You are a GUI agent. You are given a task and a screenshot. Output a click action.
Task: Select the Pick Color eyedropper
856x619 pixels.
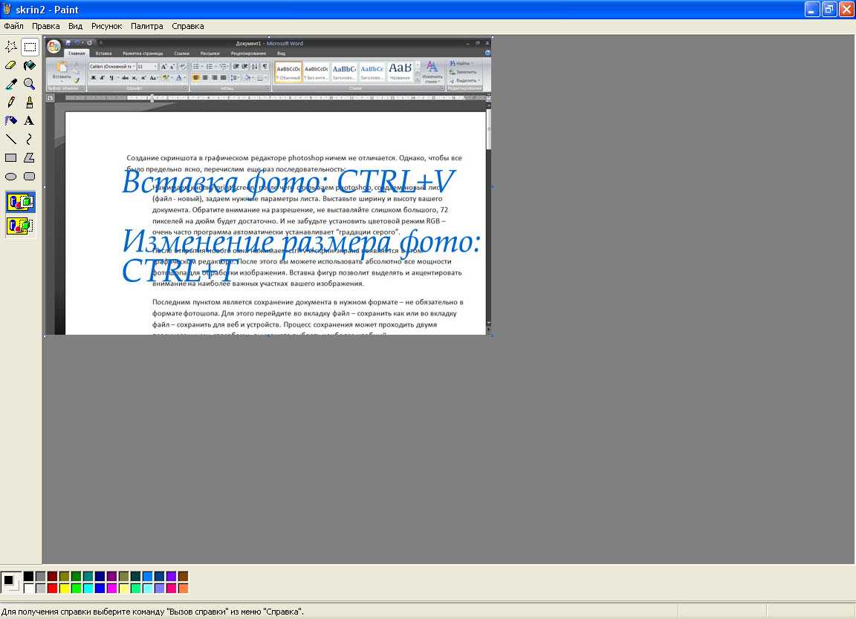point(11,84)
